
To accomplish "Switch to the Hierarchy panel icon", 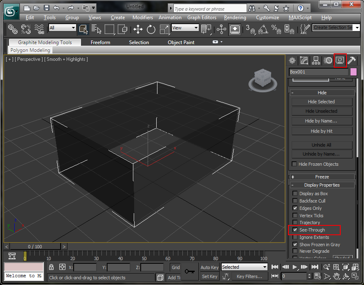I will click(x=316, y=61).
